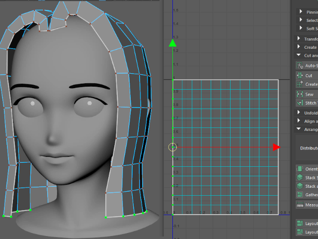
Task: Expand the Pinning section
Action: click(x=301, y=12)
